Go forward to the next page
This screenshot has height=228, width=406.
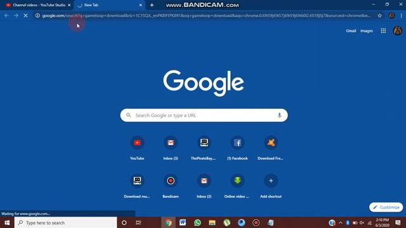tap(16, 15)
